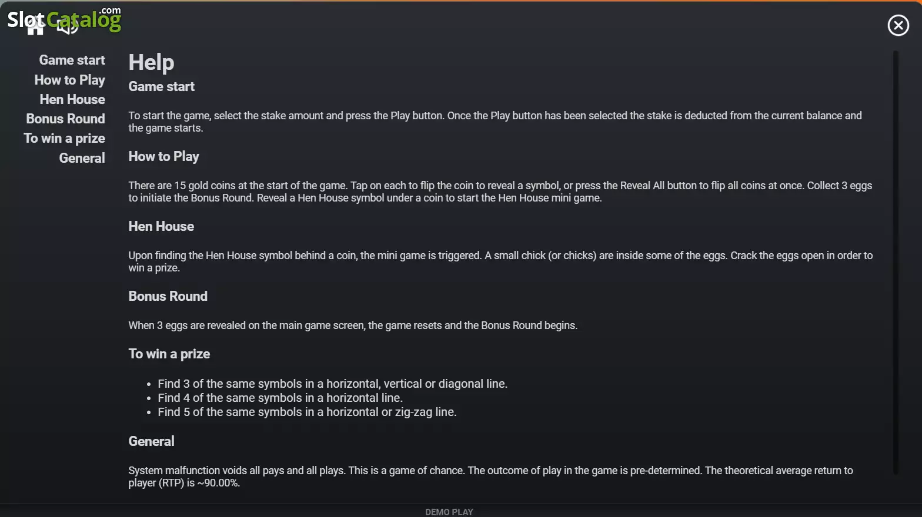
Task: Select Hen House in sidebar navigation
Action: (72, 99)
